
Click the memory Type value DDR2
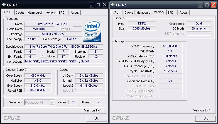click(142, 23)
